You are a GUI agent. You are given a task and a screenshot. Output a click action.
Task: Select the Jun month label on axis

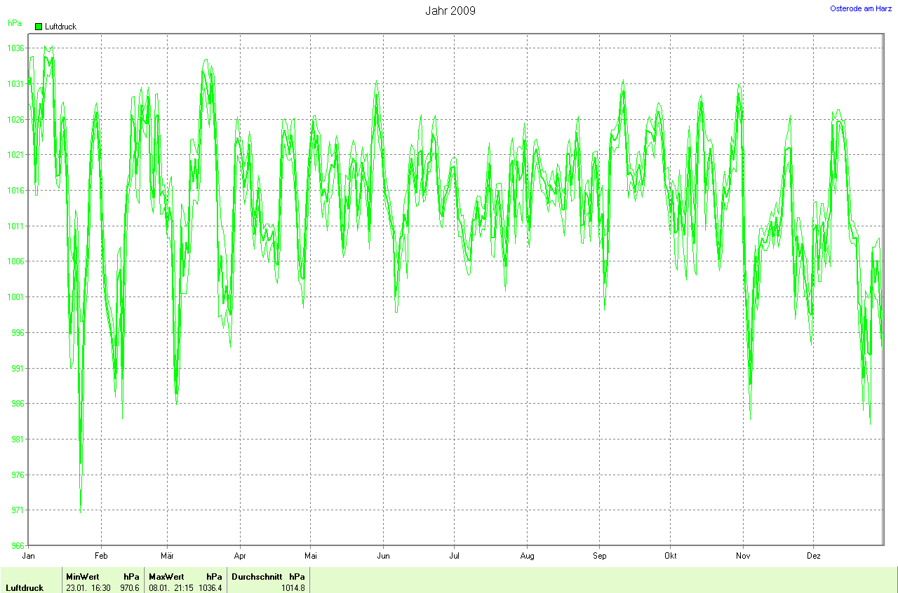383,556
